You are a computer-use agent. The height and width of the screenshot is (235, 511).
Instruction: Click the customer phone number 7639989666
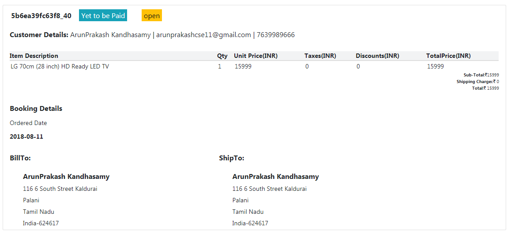pyautogui.click(x=276, y=35)
